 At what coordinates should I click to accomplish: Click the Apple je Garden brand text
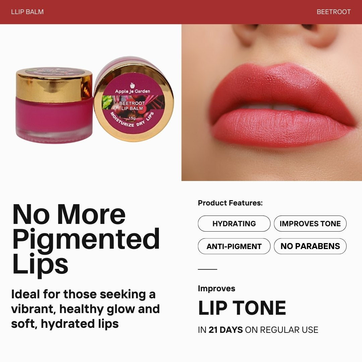[x=132, y=92]
